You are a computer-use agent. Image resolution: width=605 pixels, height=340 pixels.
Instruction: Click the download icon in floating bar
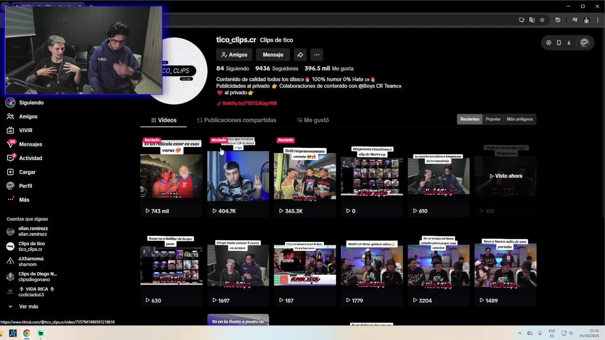[x=569, y=42]
